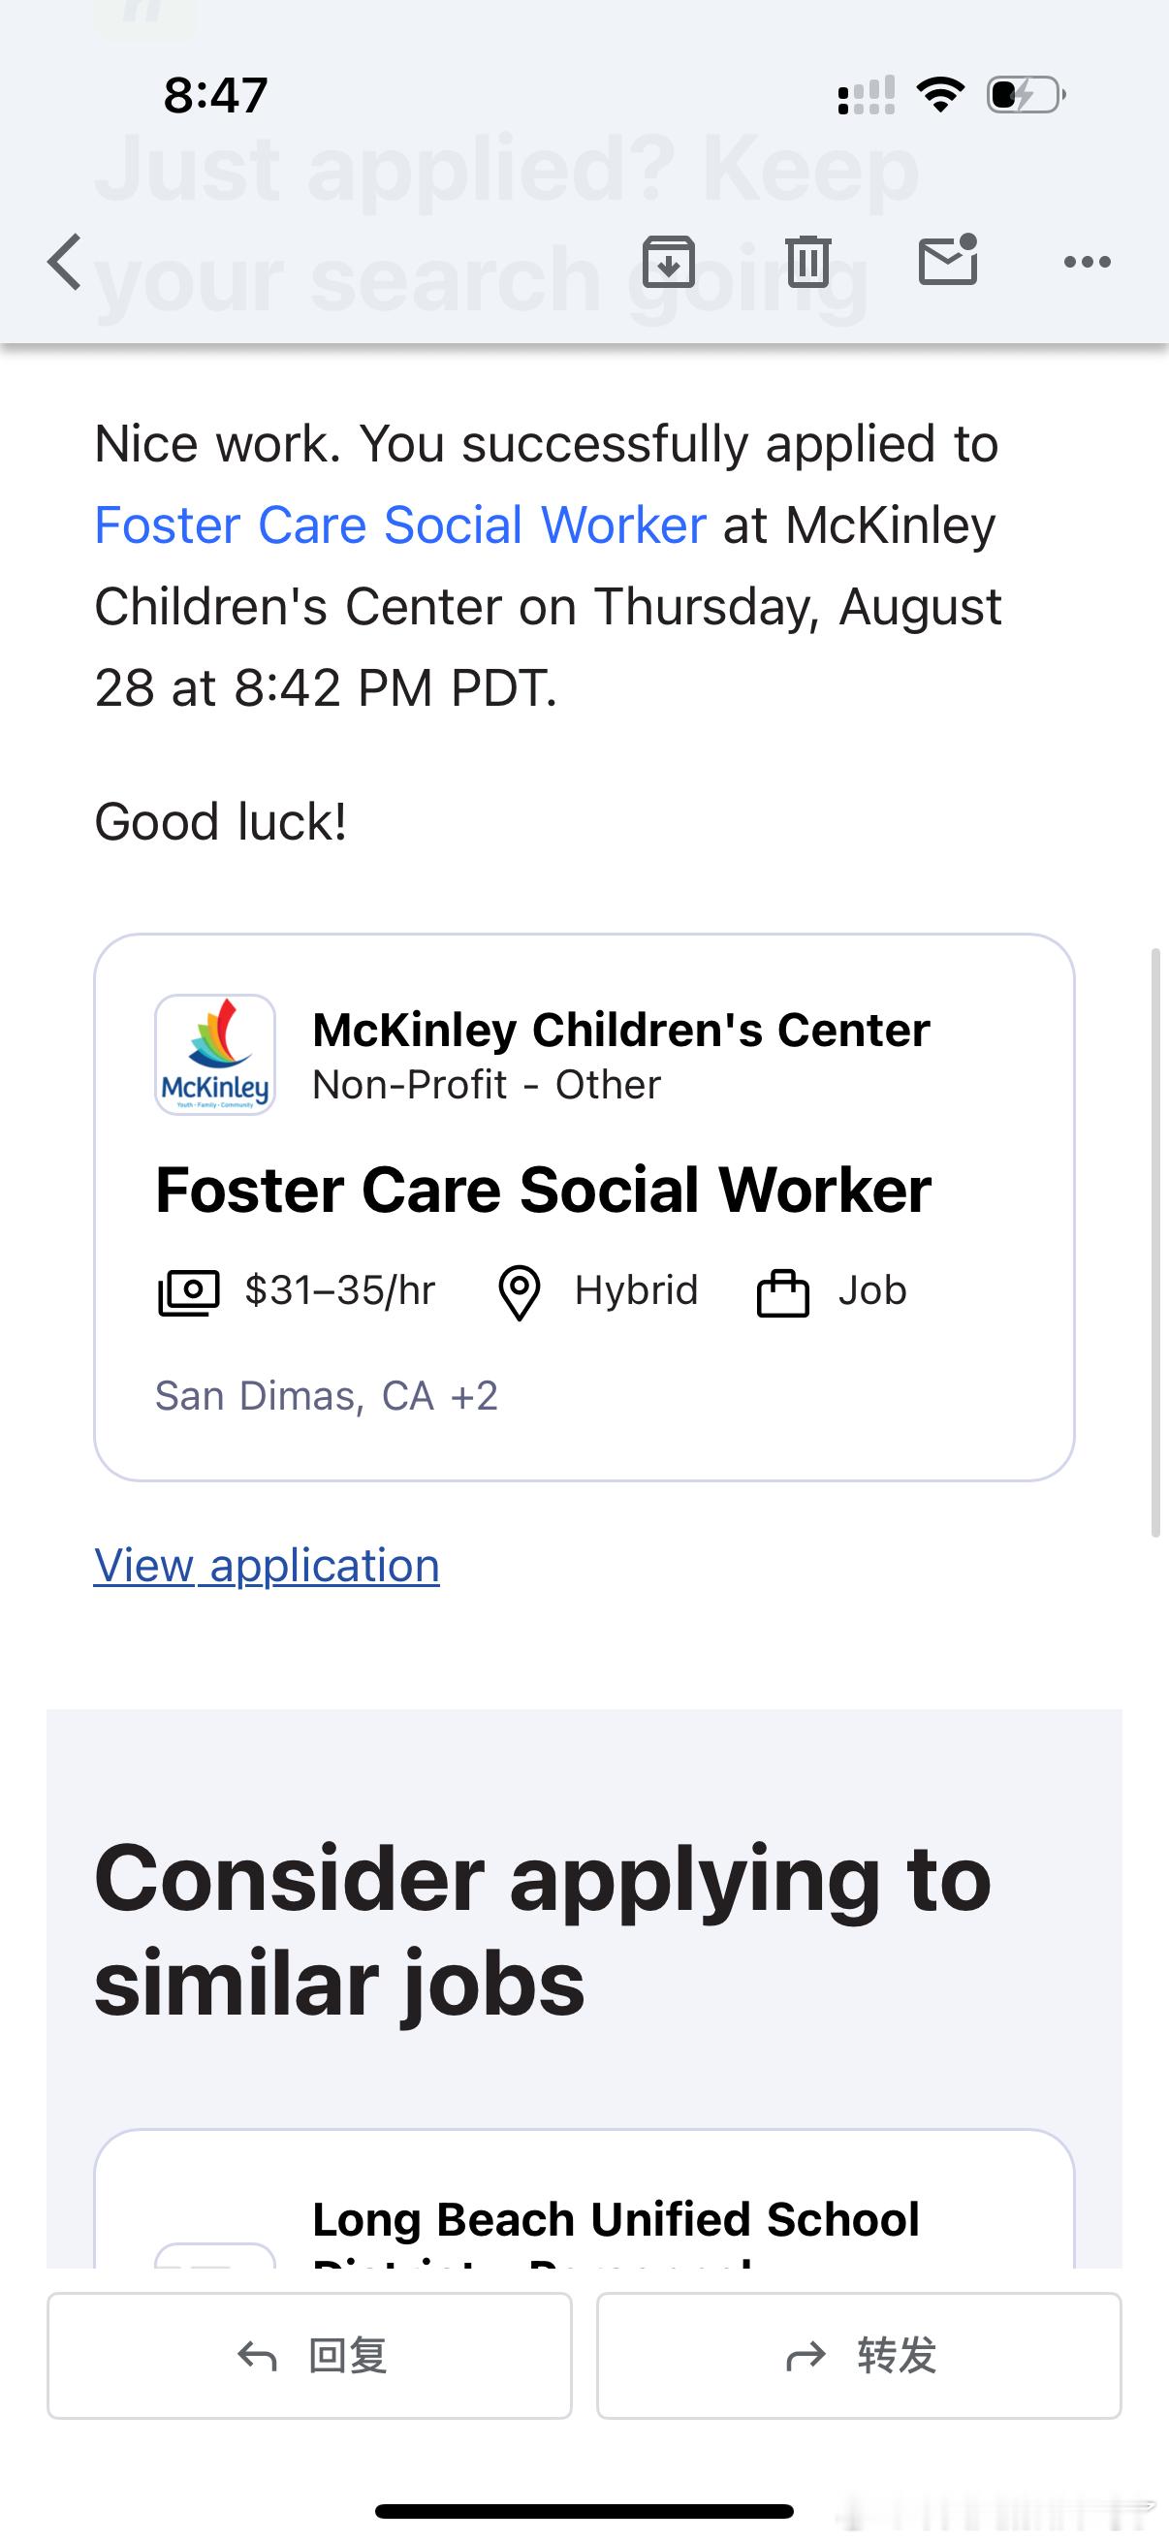This screenshot has width=1169, height=2542.
Task: Select McKinley Children's Center company name
Action: 621,1030
